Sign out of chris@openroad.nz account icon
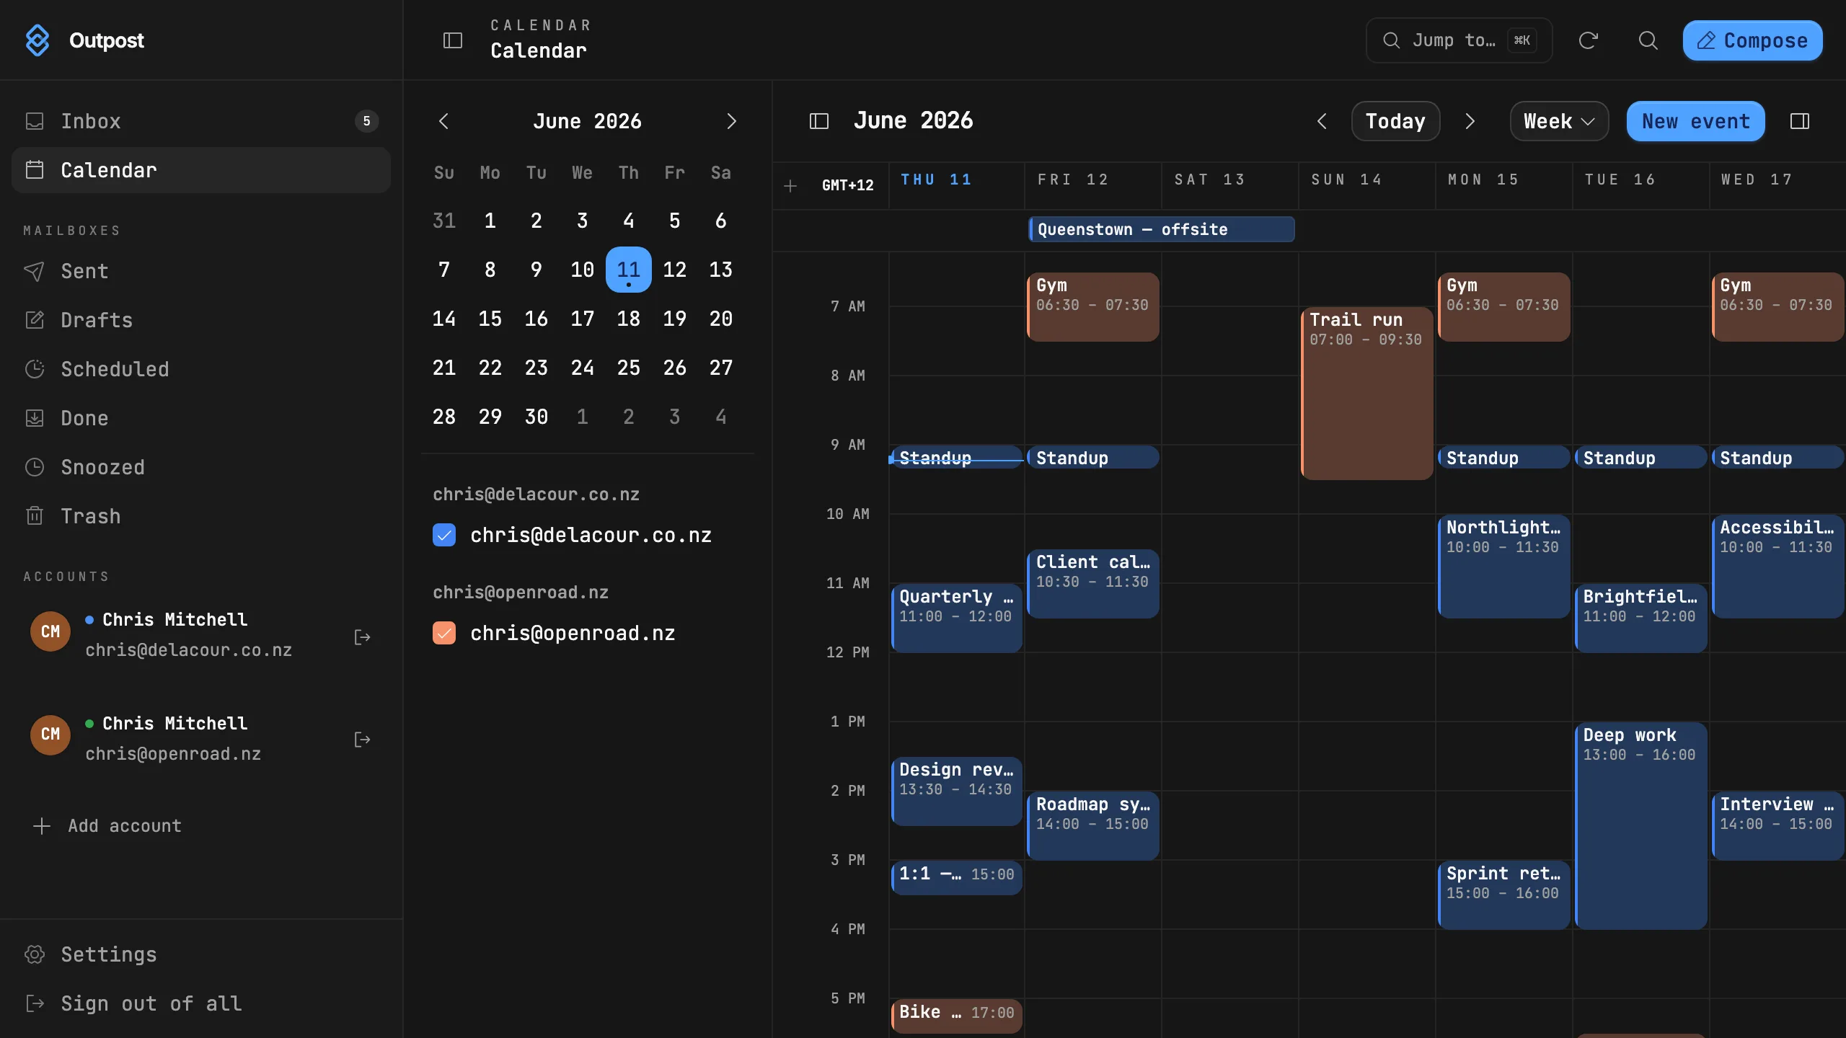Screen dimensions: 1846x1038 tap(362, 740)
